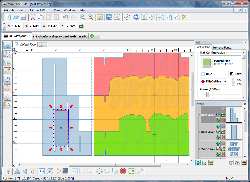Click the Import SVG file icon
This screenshot has width=250, height=182.
(161, 17)
